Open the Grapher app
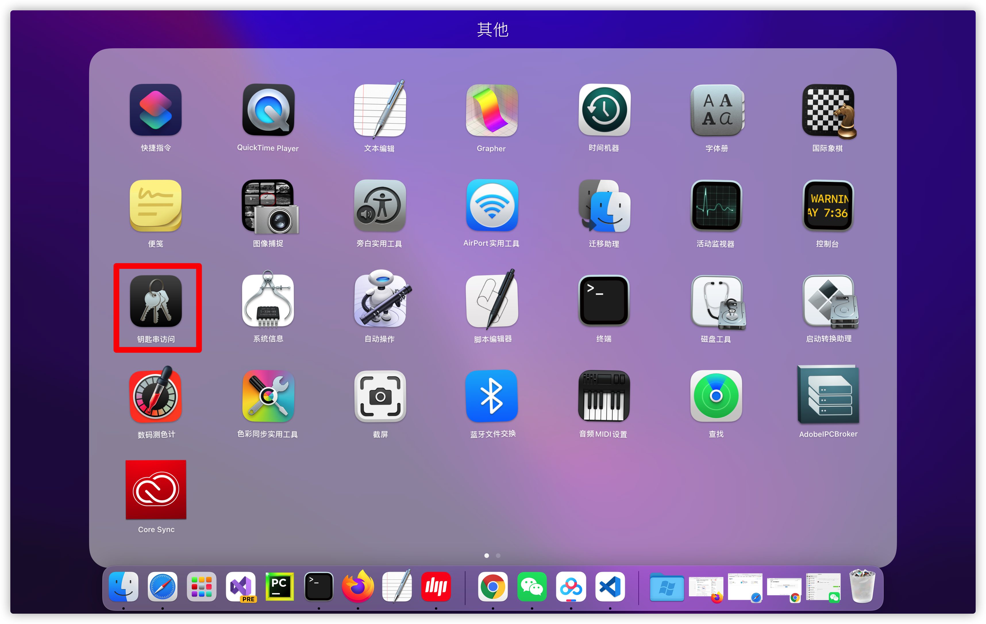Viewport: 986px width, 624px height. coord(492,110)
